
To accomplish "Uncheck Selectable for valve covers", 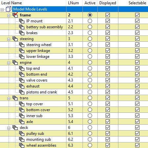I will pos(137,80).
